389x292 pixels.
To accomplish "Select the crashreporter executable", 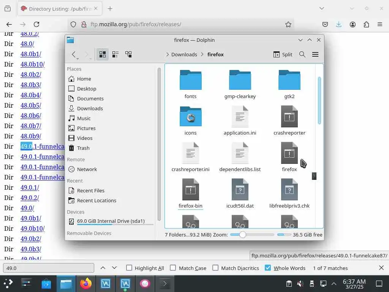I will [x=289, y=121].
